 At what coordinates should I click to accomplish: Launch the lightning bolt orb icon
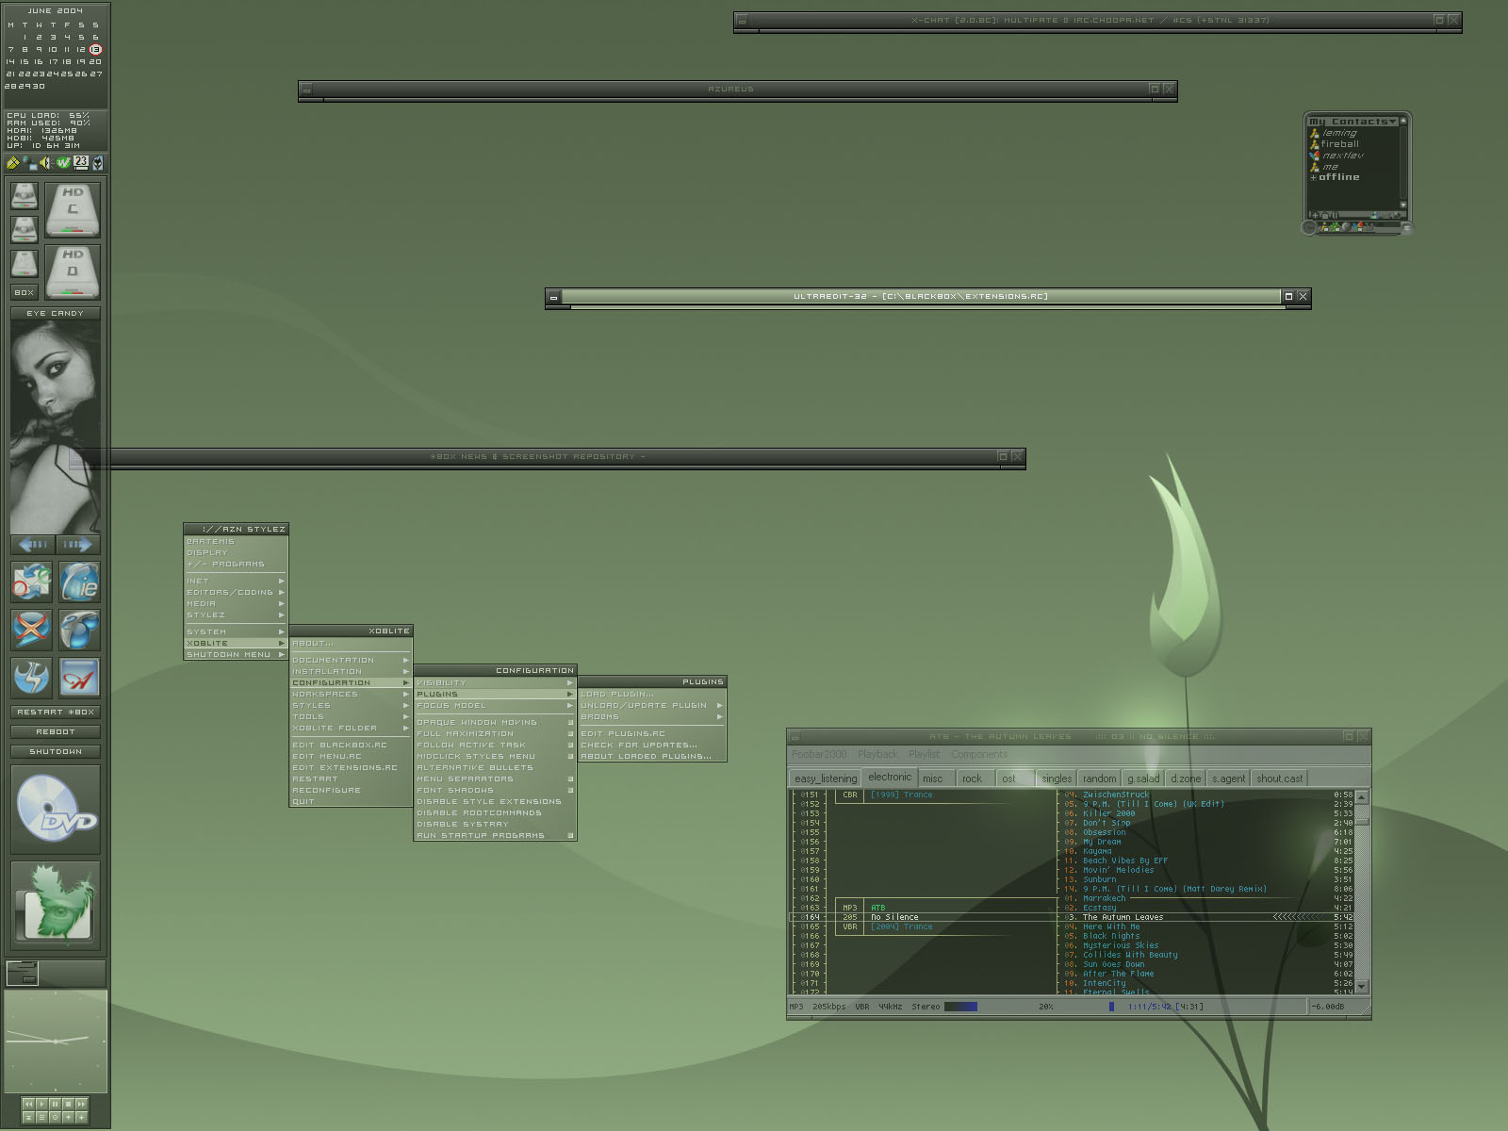31,677
